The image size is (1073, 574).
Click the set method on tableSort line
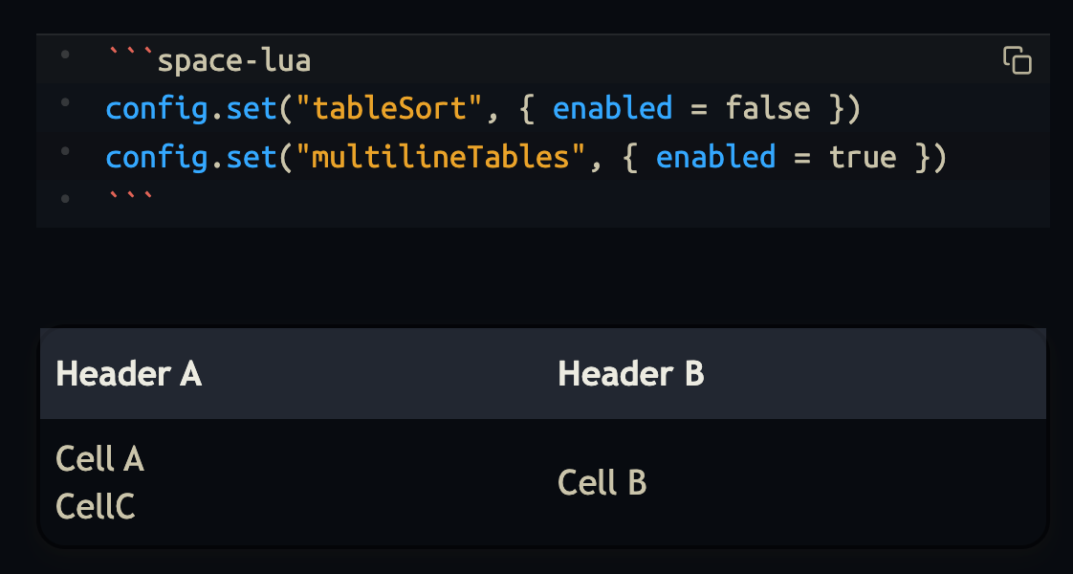246,109
